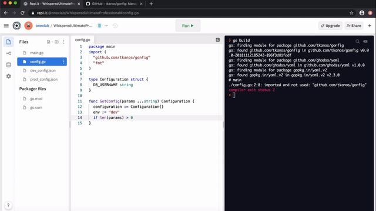Open config.go file options menu
376x211 pixels.
63,62
